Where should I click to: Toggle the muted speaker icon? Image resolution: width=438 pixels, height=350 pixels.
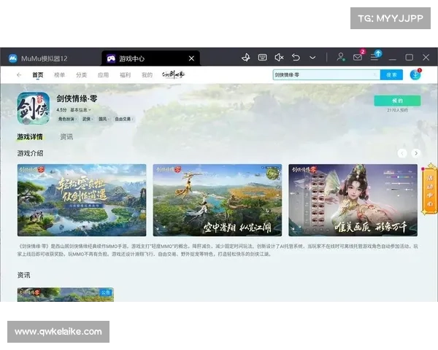[279, 58]
